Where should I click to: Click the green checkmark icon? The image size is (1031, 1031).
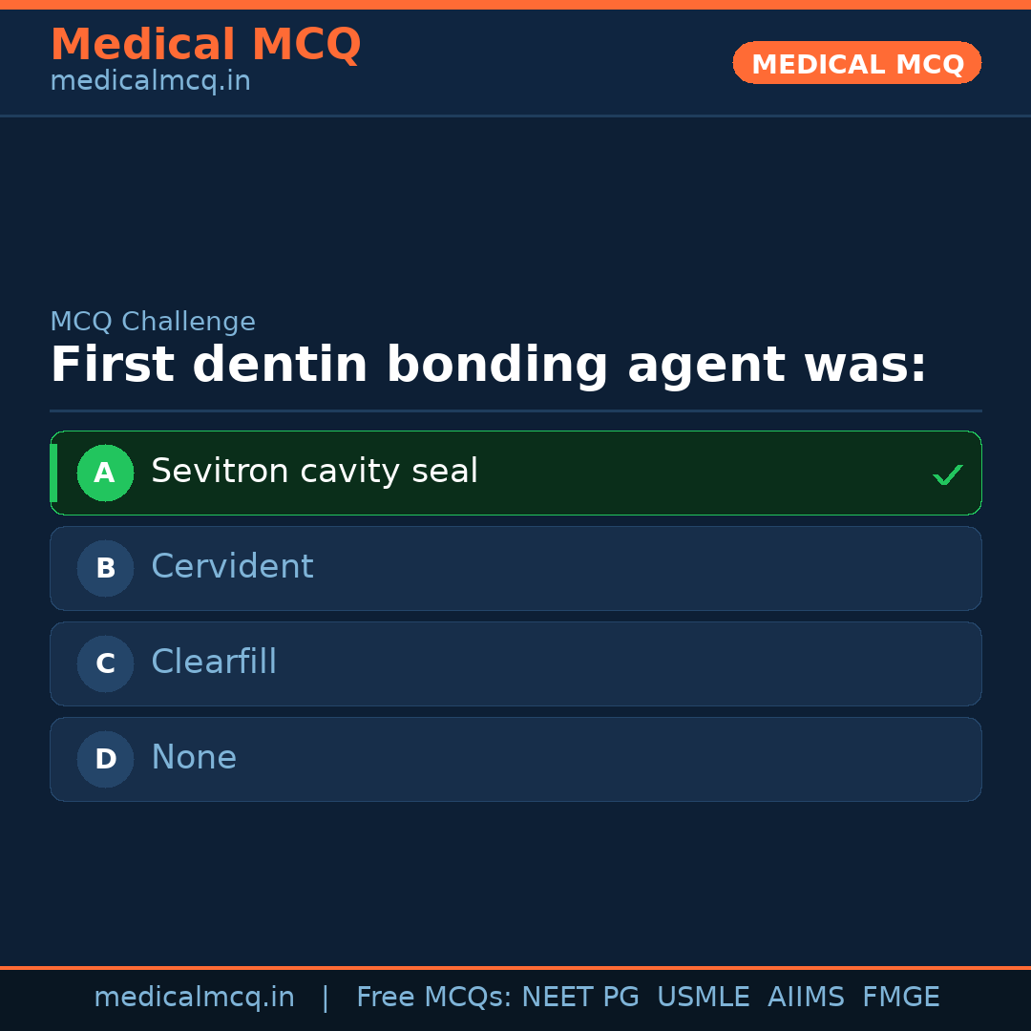(947, 474)
